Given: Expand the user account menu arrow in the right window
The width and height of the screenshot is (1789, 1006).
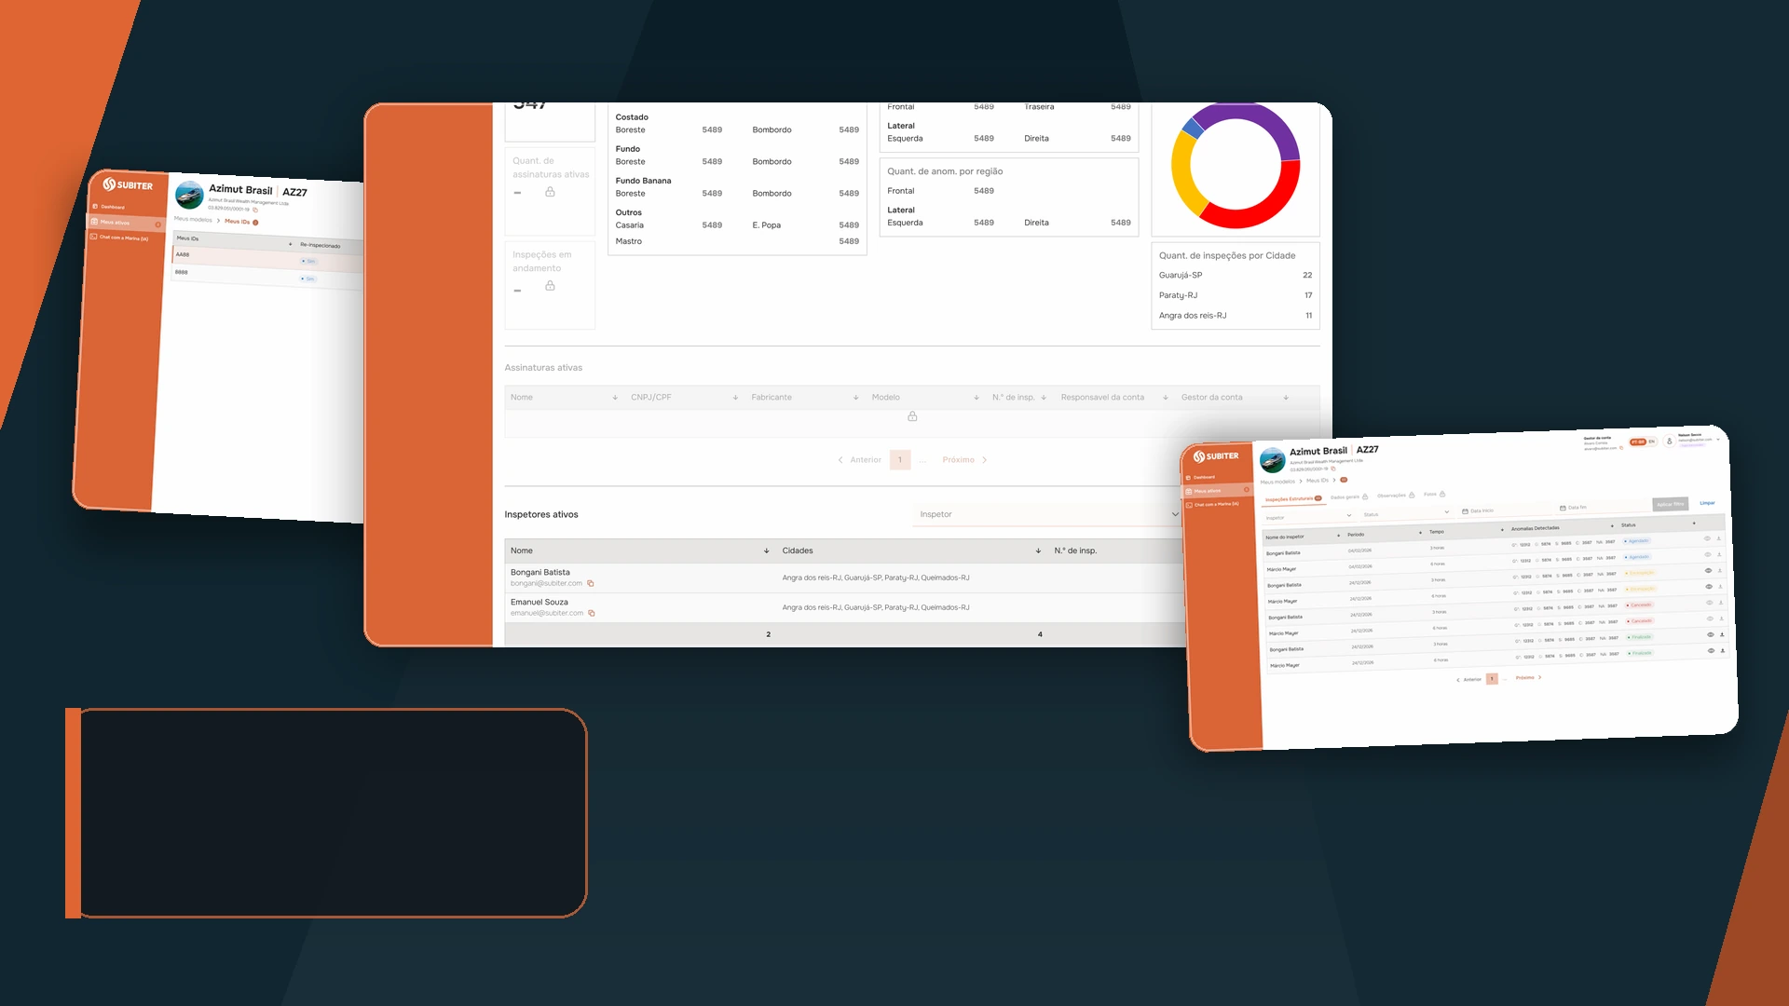Looking at the screenshot, I should click(1719, 439).
